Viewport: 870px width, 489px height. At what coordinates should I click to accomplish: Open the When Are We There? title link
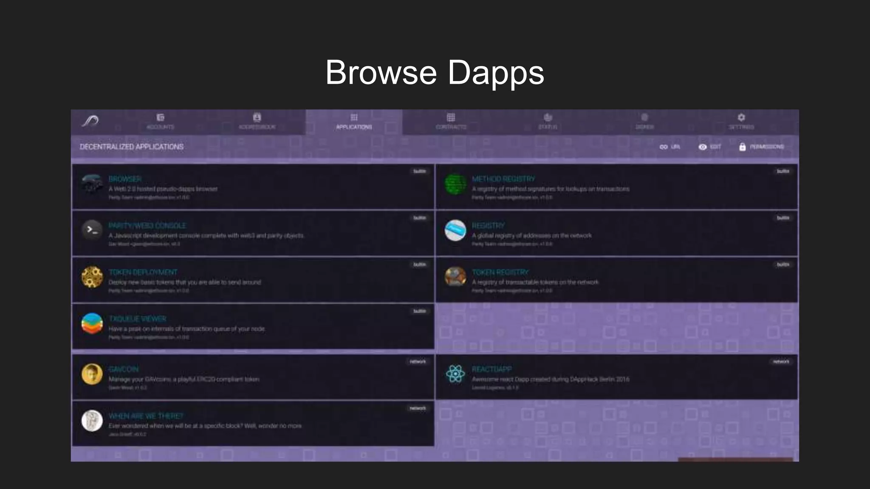(x=146, y=416)
